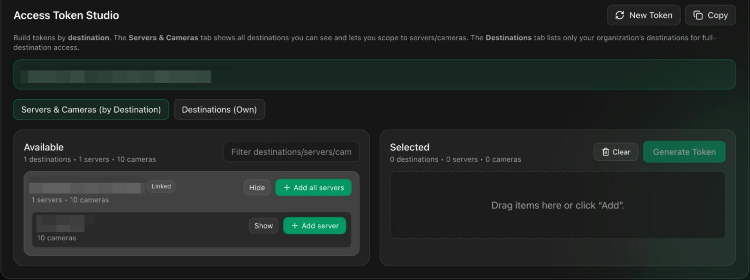Show the cameras under the server row

coord(263,226)
